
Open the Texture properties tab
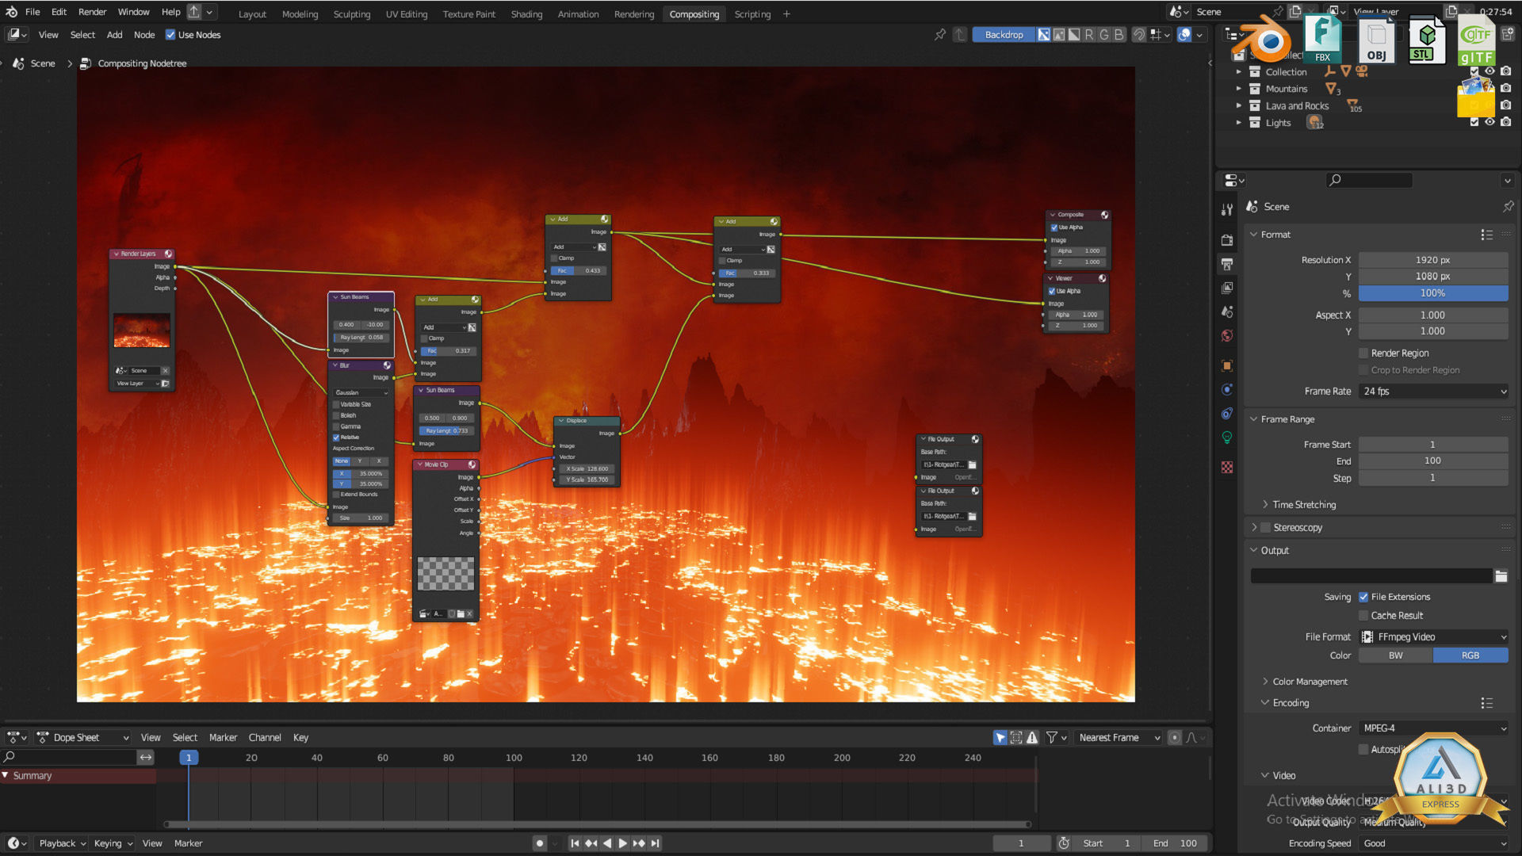(x=1227, y=468)
